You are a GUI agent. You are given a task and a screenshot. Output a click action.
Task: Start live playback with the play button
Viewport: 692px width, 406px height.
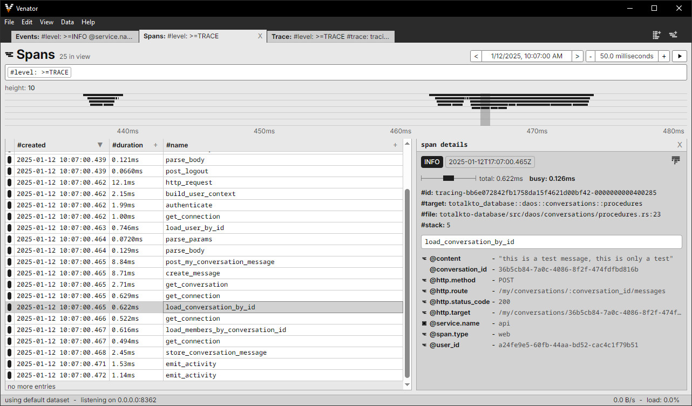679,56
